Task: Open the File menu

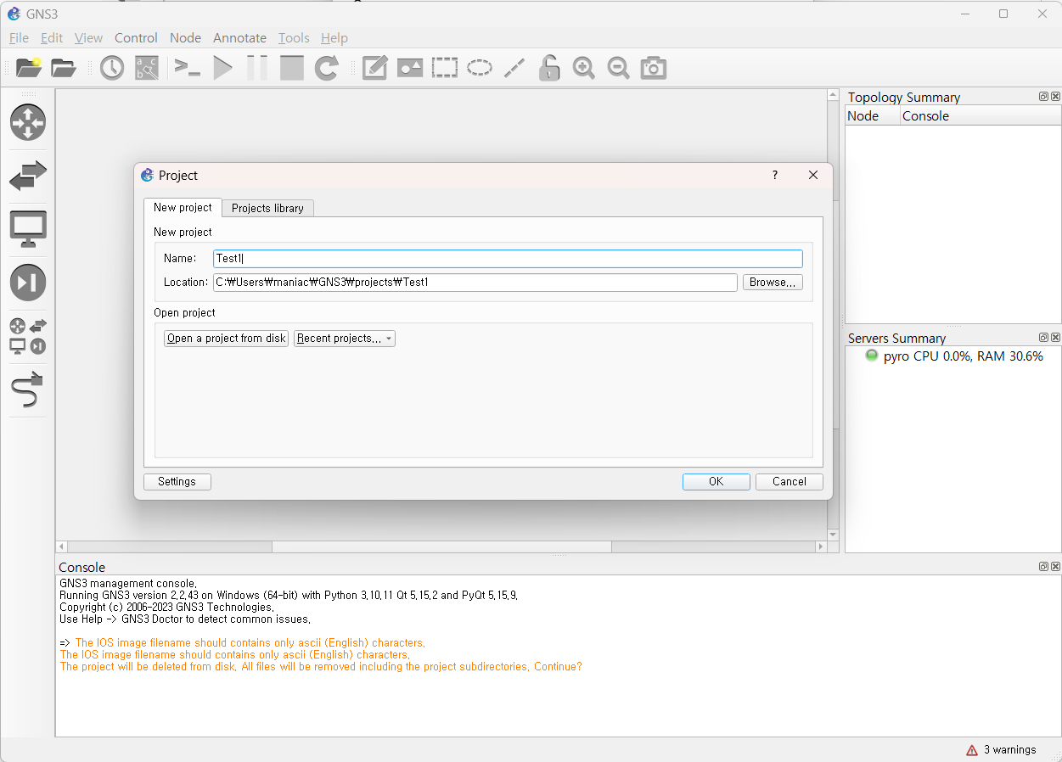Action: coord(19,38)
